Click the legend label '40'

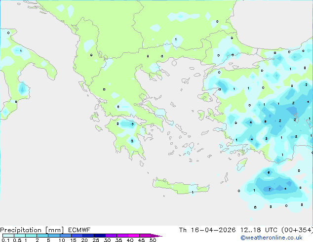pos(130,240)
